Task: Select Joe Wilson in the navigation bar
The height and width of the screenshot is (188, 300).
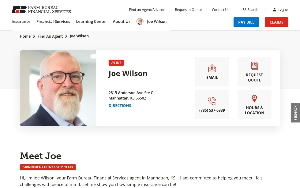Action: point(157,21)
